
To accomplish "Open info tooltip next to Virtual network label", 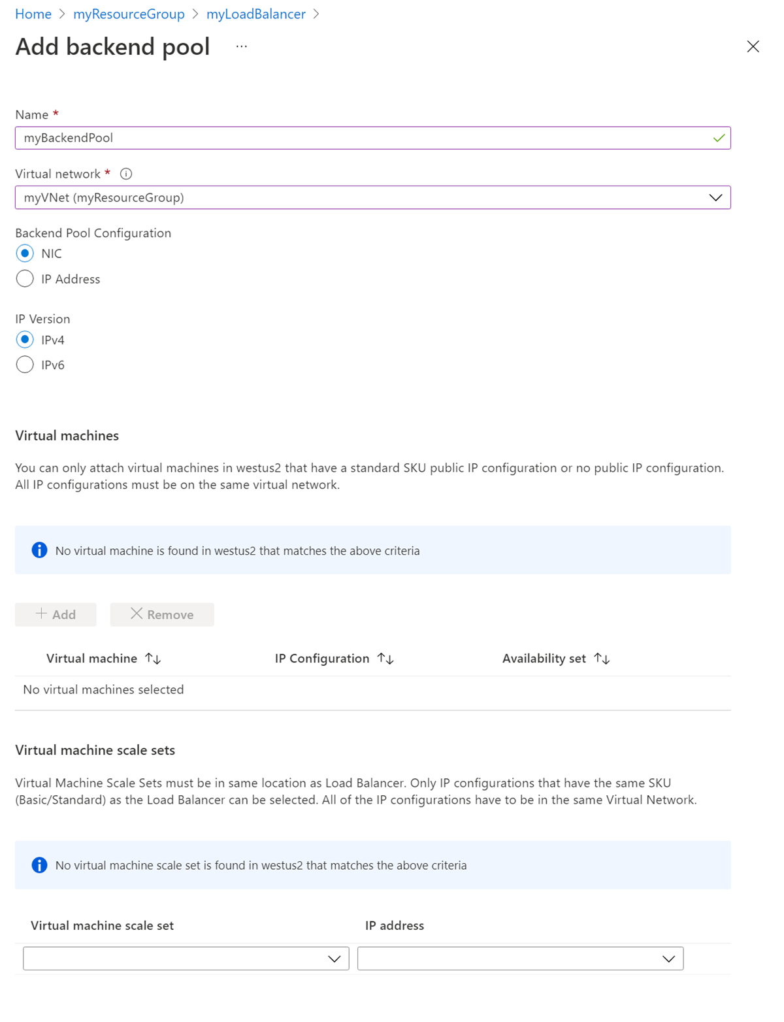I will [x=125, y=173].
